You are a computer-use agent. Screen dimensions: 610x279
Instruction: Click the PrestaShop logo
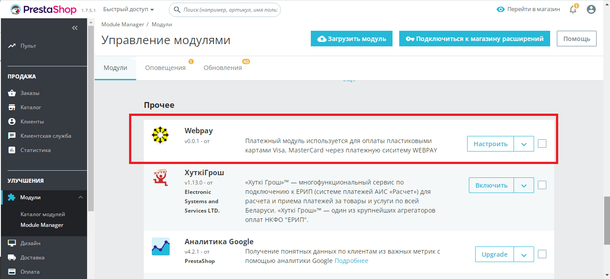coord(43,9)
